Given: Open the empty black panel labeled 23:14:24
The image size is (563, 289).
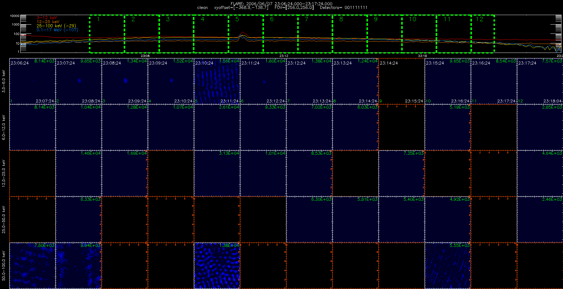Looking at the screenshot, I should coord(401,81).
